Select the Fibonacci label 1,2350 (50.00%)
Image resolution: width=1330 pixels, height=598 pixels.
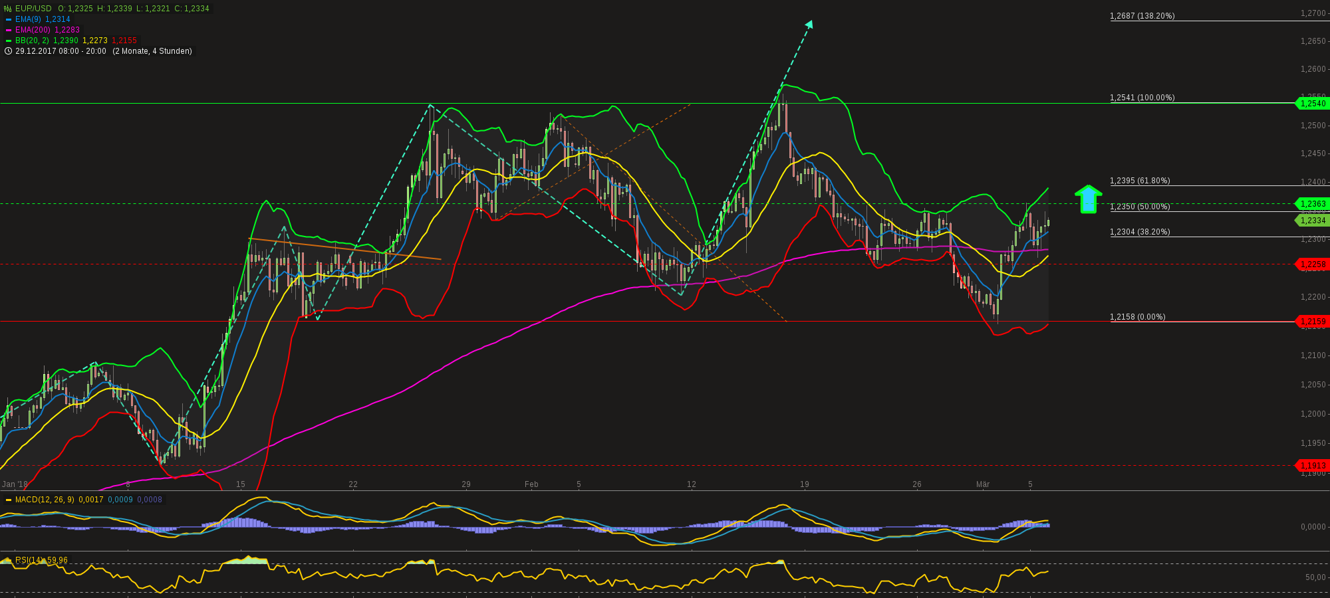[1140, 207]
